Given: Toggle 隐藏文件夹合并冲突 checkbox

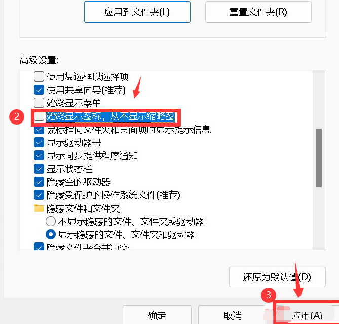Looking at the screenshot, I should (39, 247).
